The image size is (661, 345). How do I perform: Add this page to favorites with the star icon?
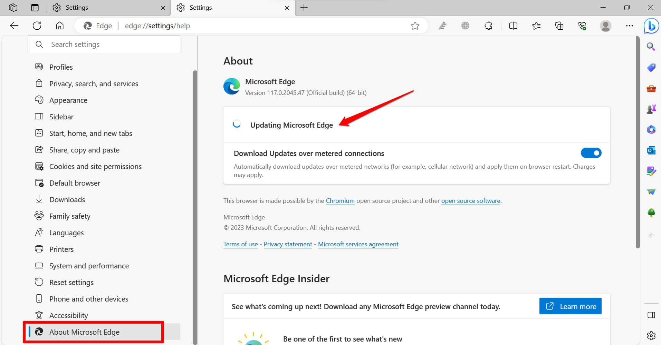(416, 26)
